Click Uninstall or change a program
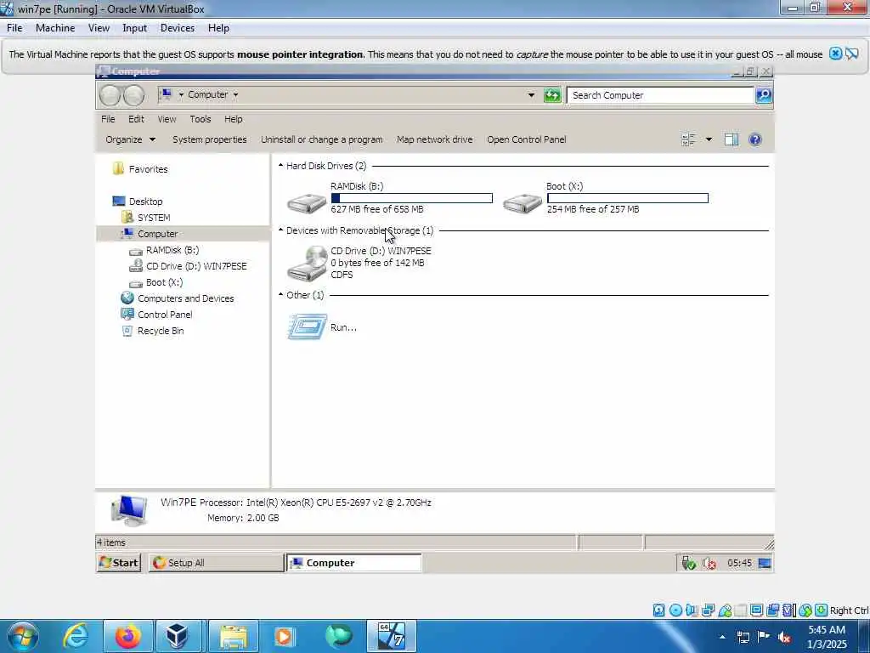 tap(322, 139)
